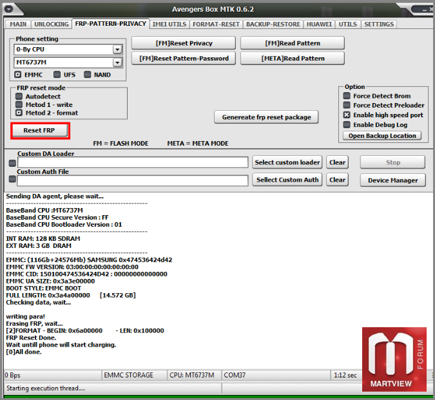
Task: Select the FRP-PATTERN-PRIVACY tab
Action: pos(110,24)
